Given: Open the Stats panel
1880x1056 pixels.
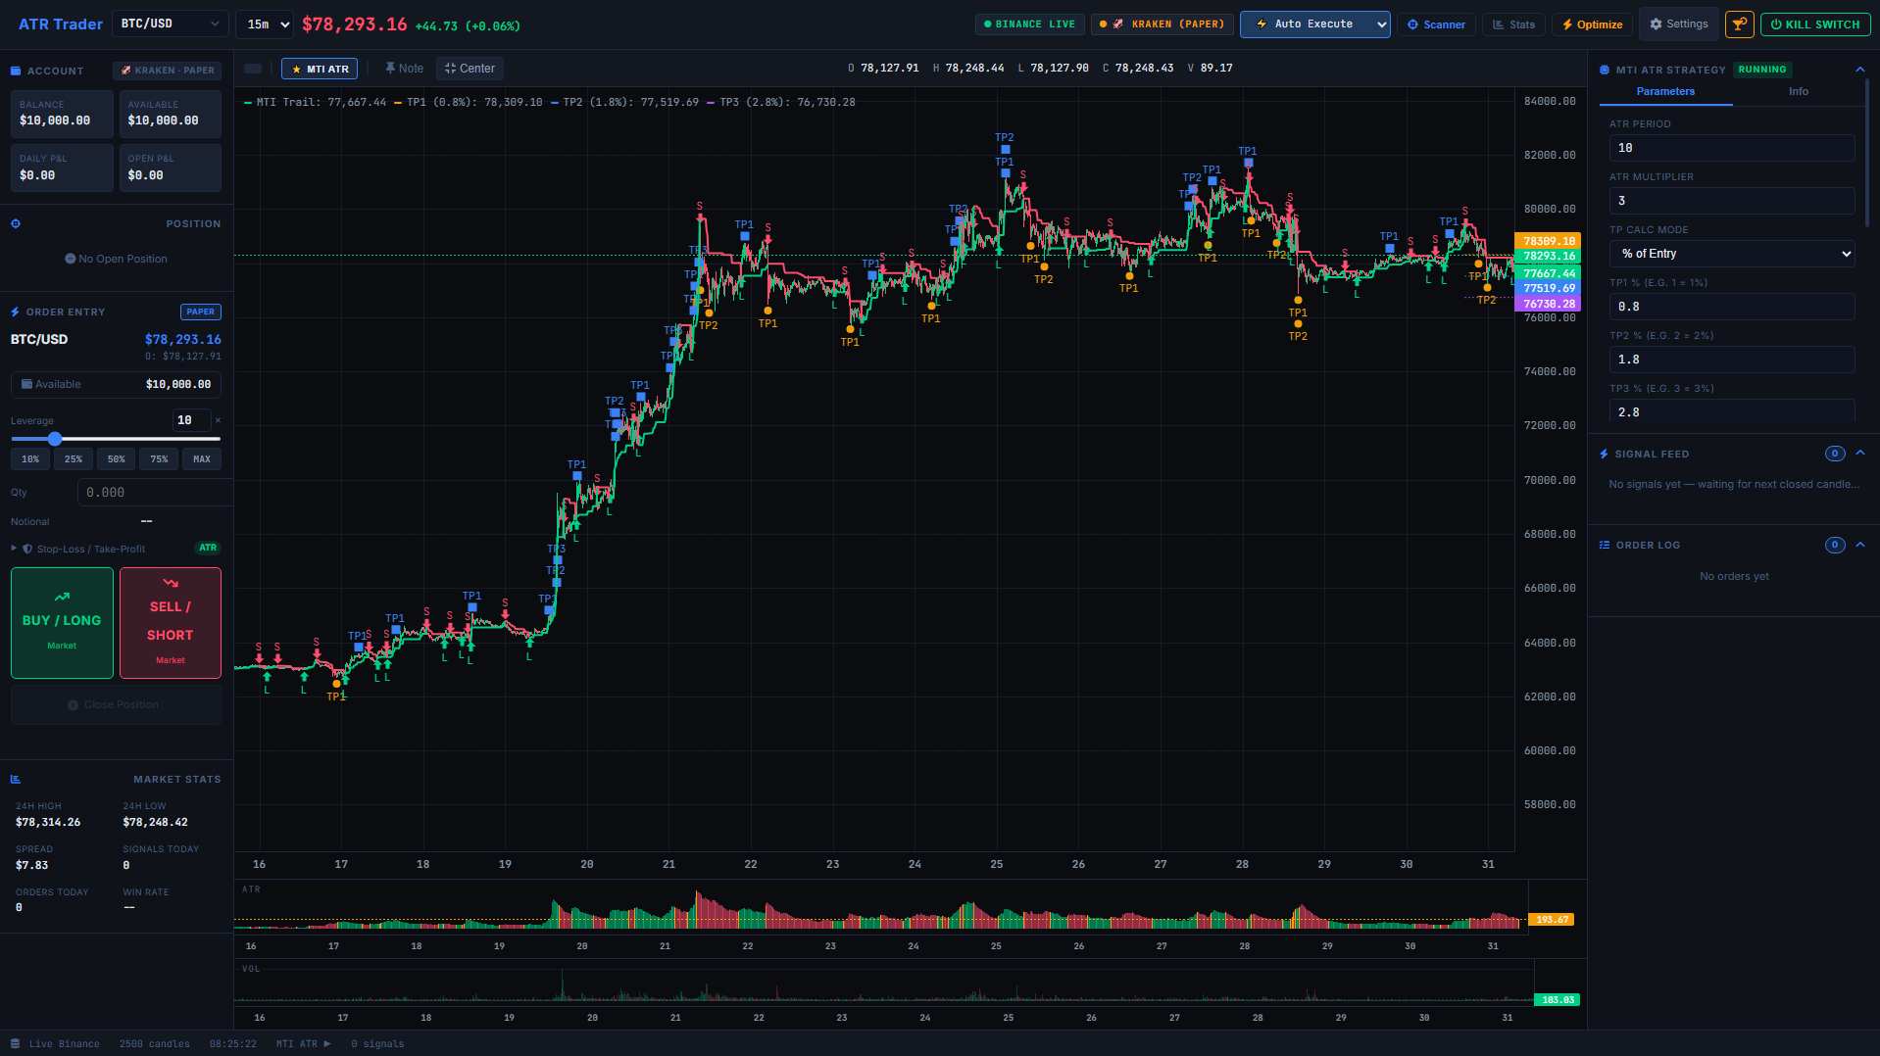Looking at the screenshot, I should click(x=1513, y=24).
